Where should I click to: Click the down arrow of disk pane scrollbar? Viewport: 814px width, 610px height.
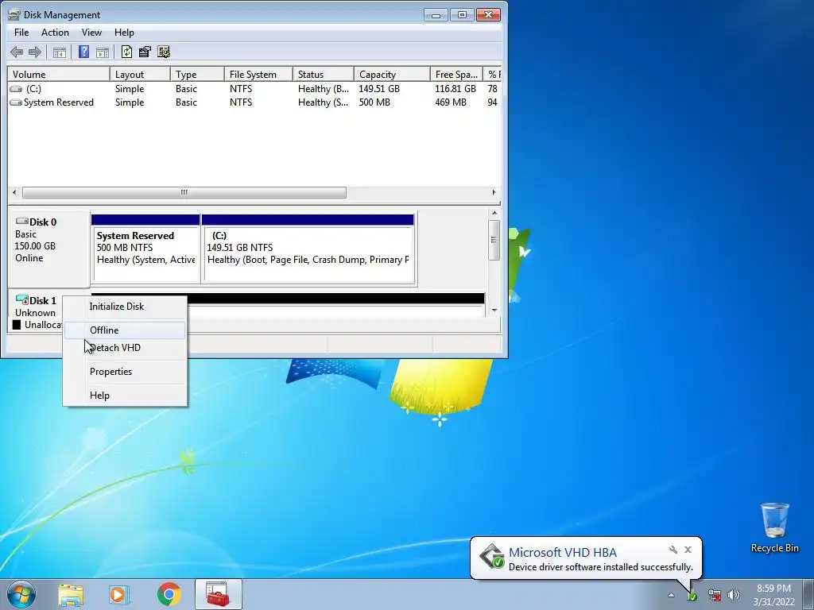pos(494,311)
